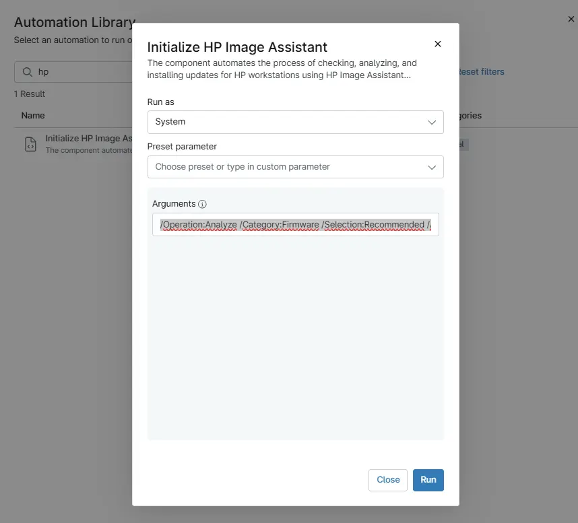The width and height of the screenshot is (578, 523).
Task: Click the Arguments info icon
Action: (202, 204)
